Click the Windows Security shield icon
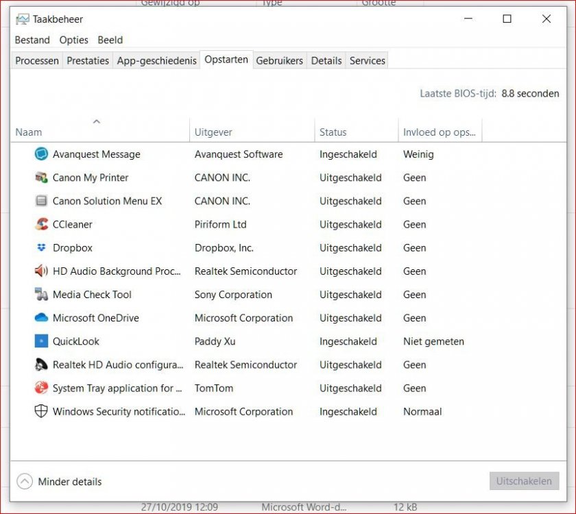Image resolution: width=576 pixels, height=514 pixels. pos(41,411)
